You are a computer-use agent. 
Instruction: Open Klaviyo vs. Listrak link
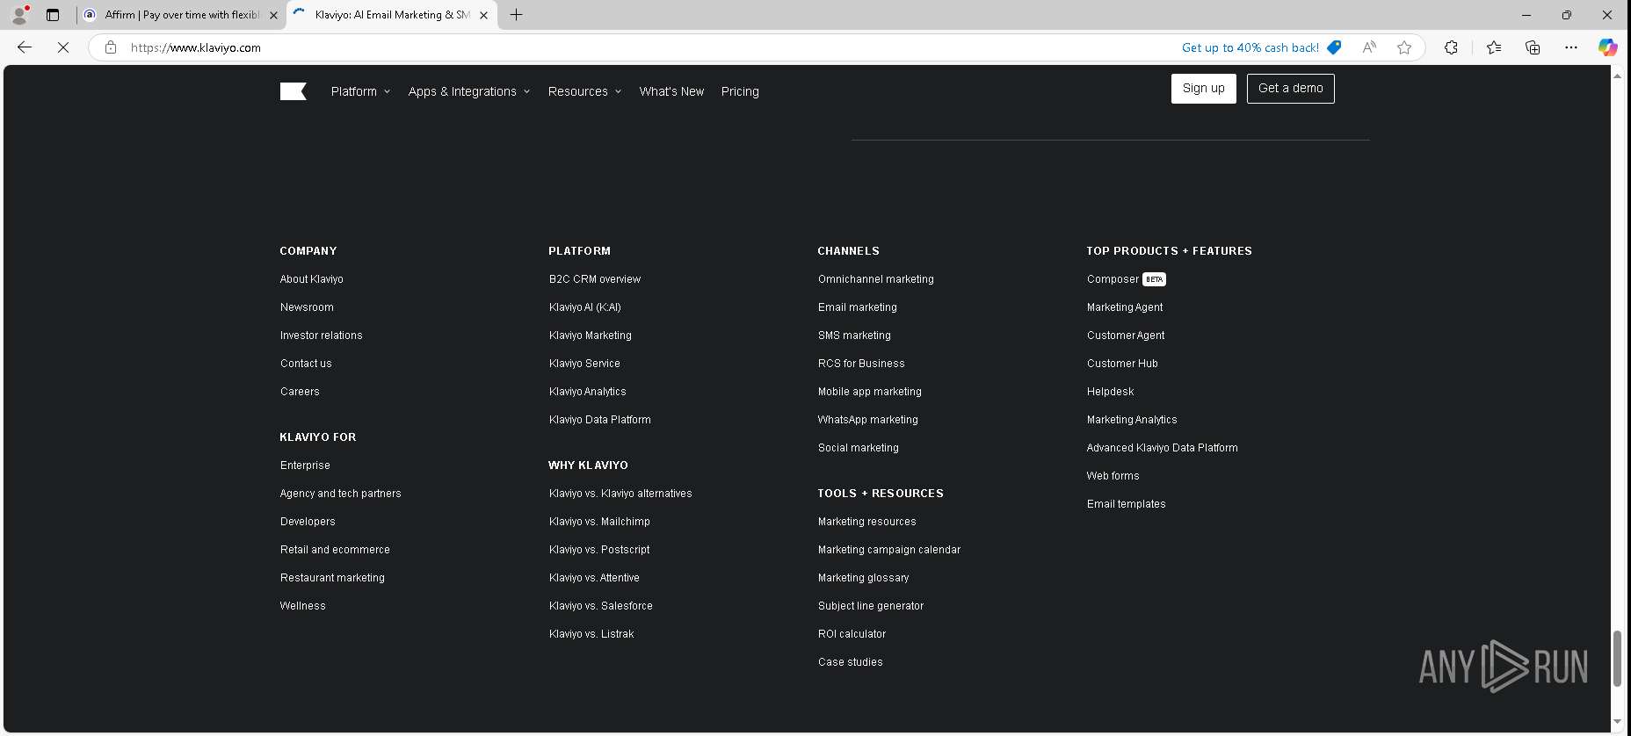click(x=591, y=634)
